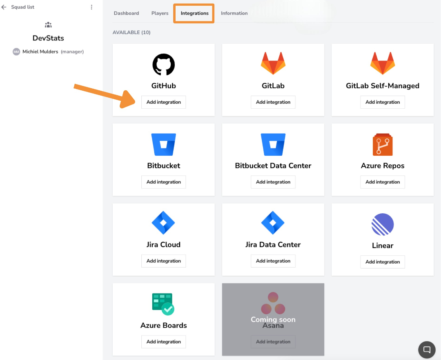This screenshot has height=360, width=441.
Task: Click the squad group icon above DevStats
Action: (x=48, y=25)
